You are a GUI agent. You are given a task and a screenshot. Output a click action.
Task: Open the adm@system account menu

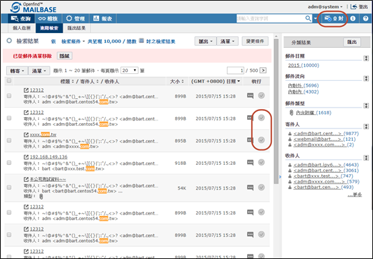point(325,7)
